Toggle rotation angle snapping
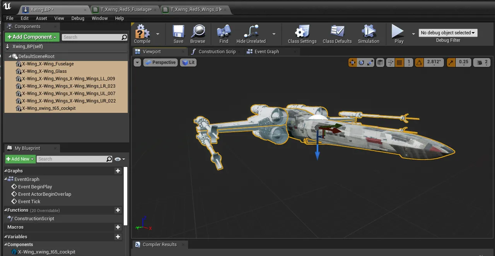Image resolution: width=495 pixels, height=256 pixels. click(x=420, y=62)
